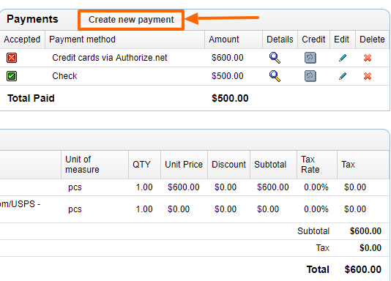Toggle the green accepted box for Check
The height and width of the screenshot is (281, 391).
pos(12,76)
